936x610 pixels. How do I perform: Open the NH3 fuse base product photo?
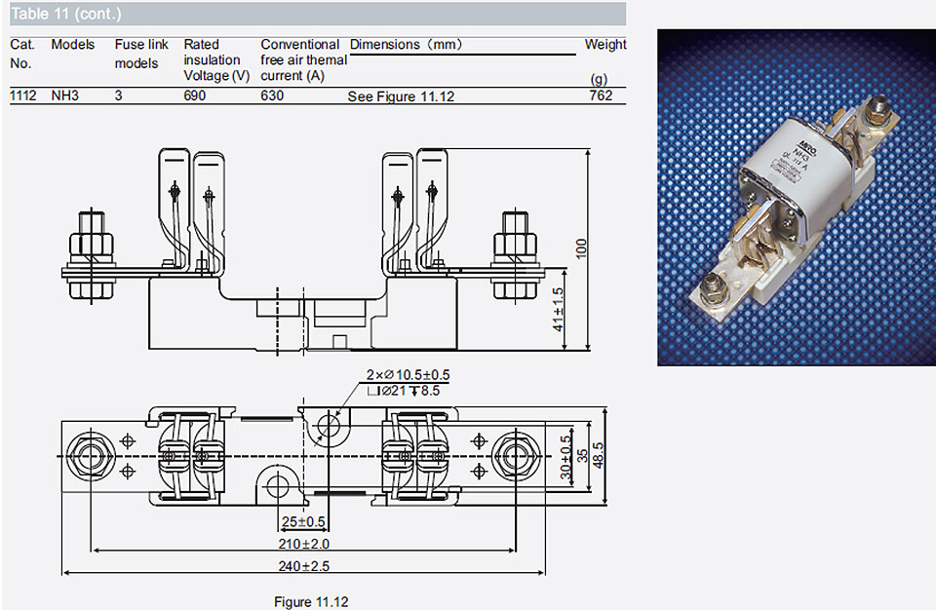(797, 198)
